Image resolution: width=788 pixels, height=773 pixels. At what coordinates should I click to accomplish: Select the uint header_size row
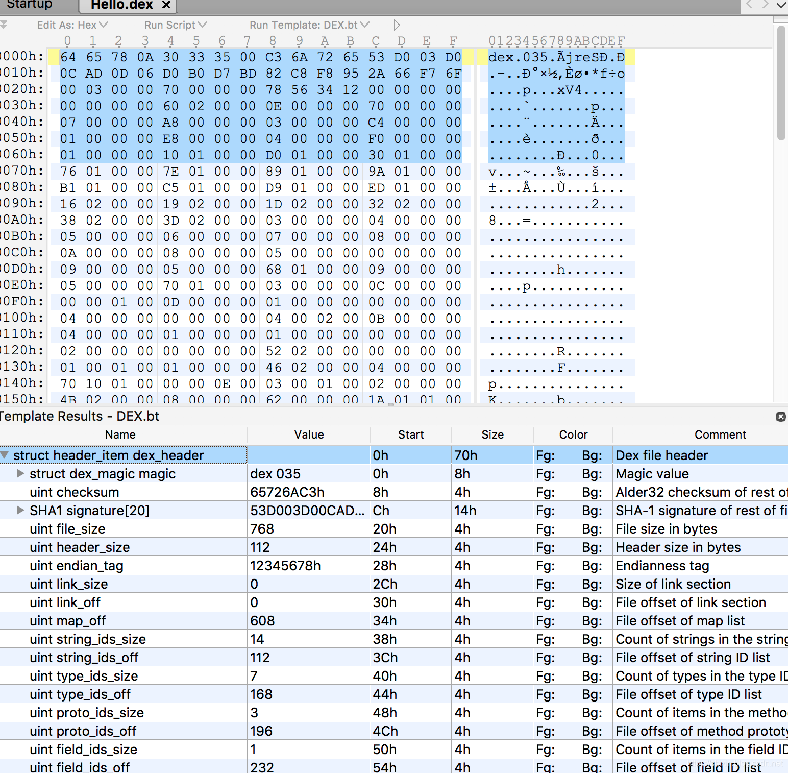coord(394,547)
